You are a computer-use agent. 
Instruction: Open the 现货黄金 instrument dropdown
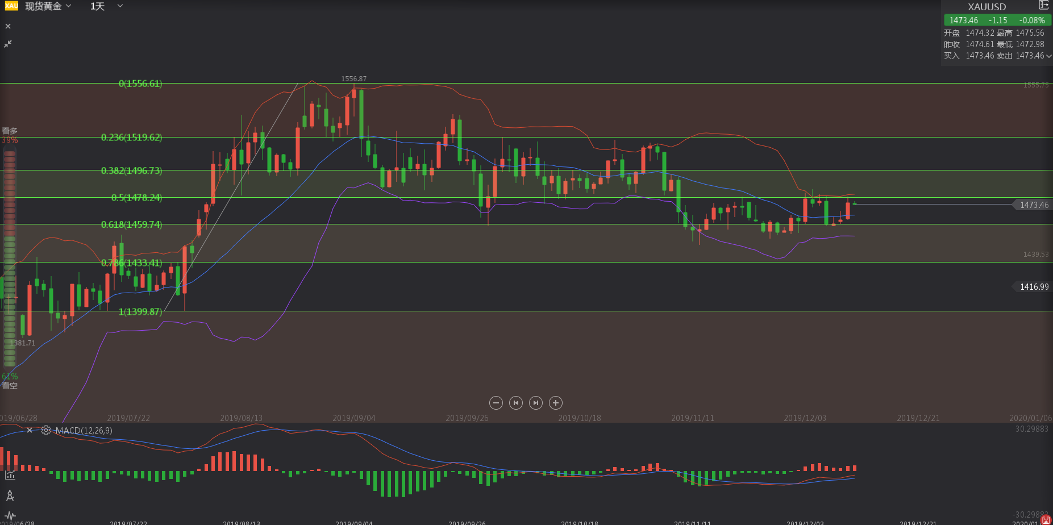click(x=49, y=6)
